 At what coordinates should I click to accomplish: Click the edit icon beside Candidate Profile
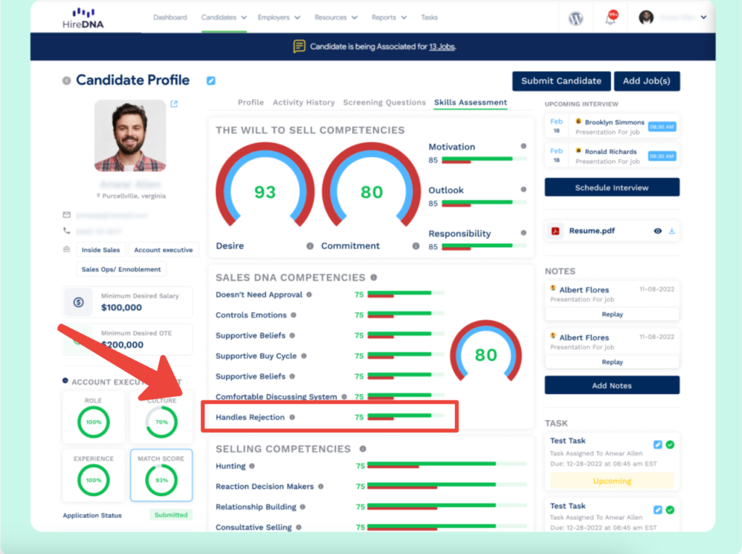click(211, 81)
